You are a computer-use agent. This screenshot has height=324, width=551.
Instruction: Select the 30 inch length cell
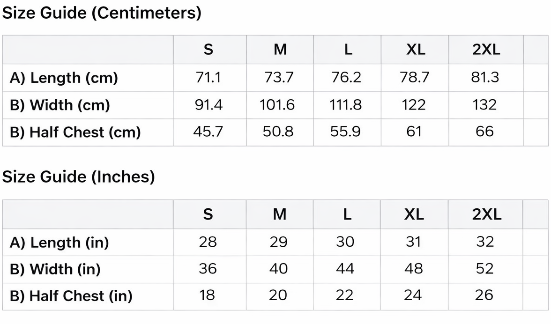pyautogui.click(x=345, y=242)
